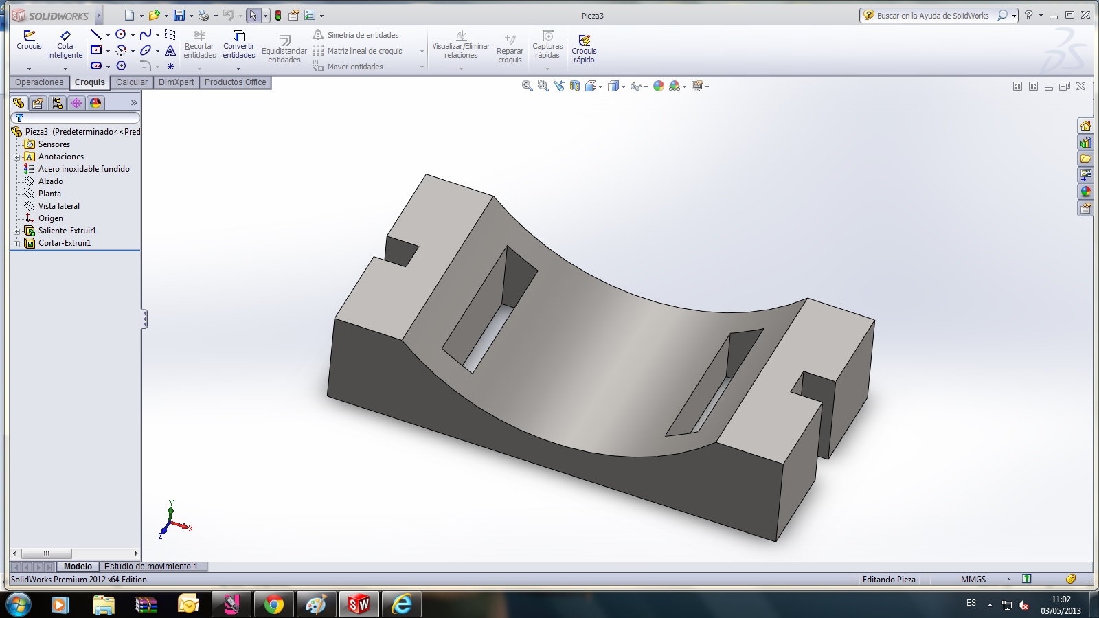Click the Cota inteligente dimension tool
The width and height of the screenshot is (1099, 618).
[x=65, y=44]
